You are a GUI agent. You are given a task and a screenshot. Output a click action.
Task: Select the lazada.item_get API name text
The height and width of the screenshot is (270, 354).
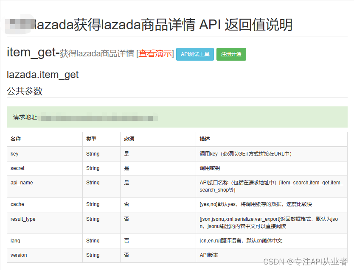click(x=44, y=75)
